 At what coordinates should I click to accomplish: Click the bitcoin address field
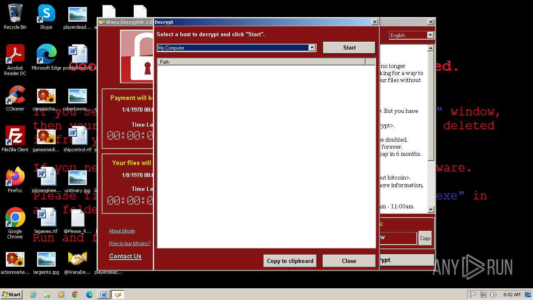coord(398,238)
